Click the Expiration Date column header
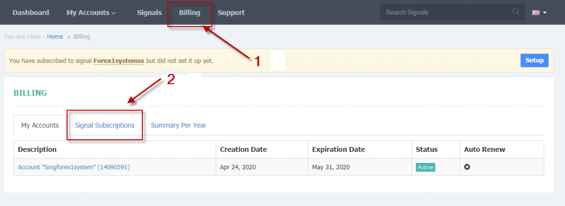Image resolution: width=565 pixels, height=206 pixels. (x=338, y=149)
